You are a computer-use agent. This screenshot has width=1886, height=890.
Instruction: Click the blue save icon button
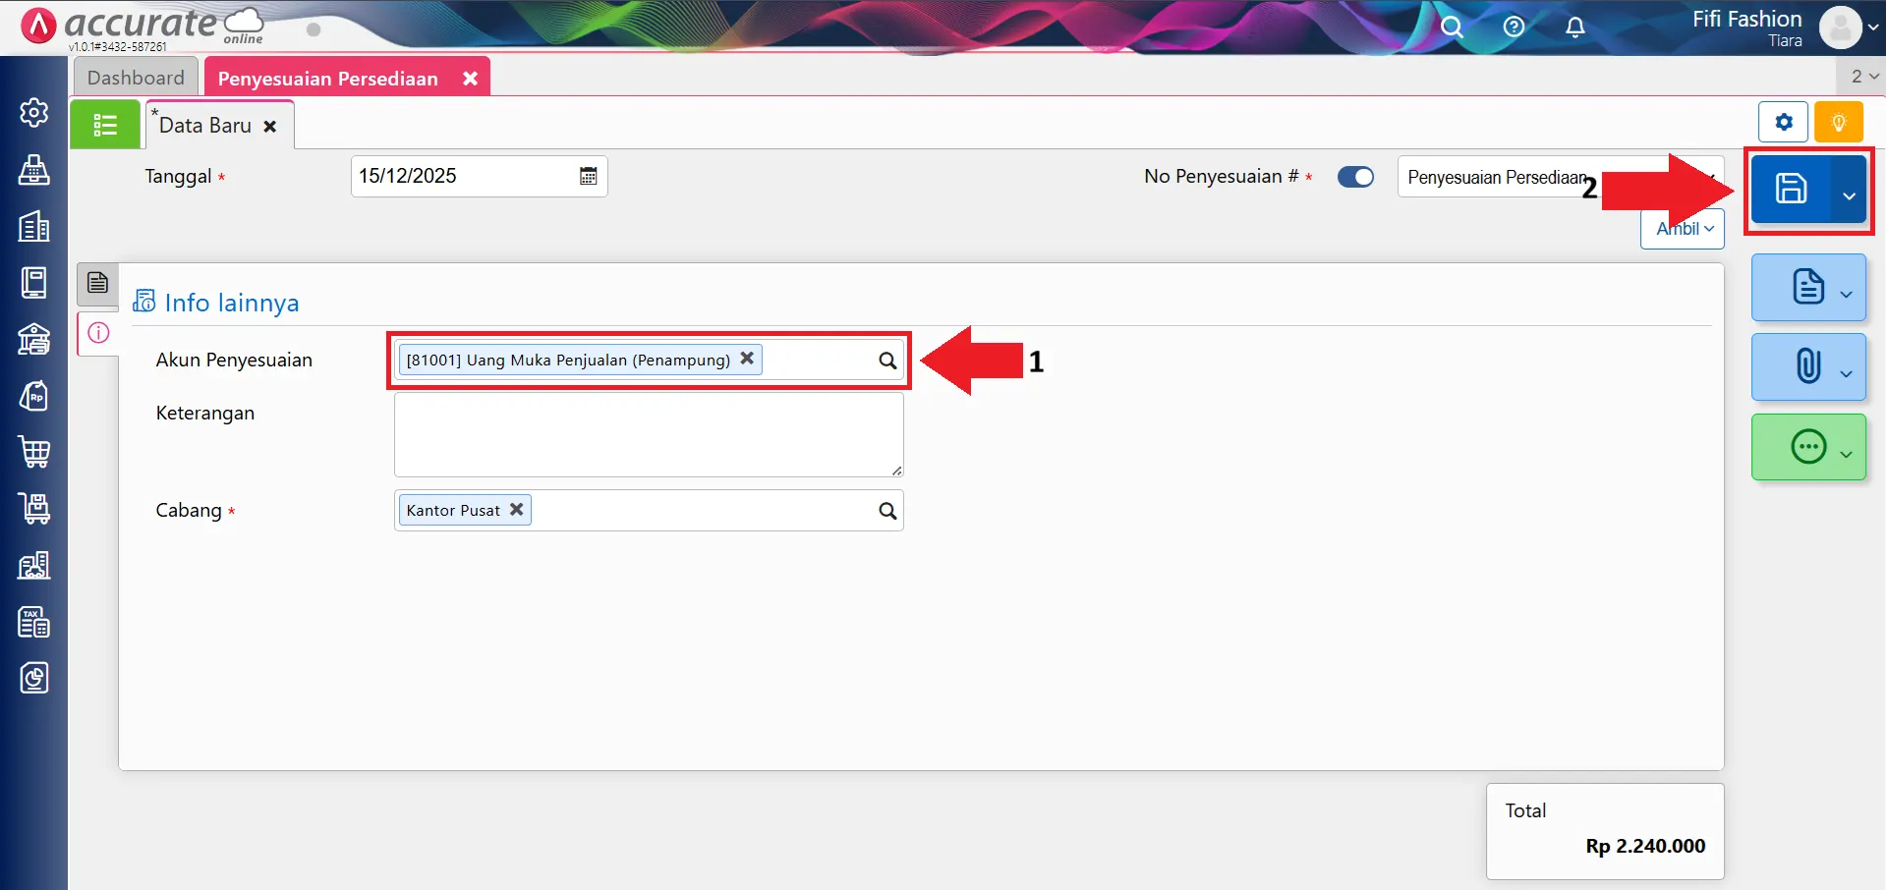point(1790,189)
